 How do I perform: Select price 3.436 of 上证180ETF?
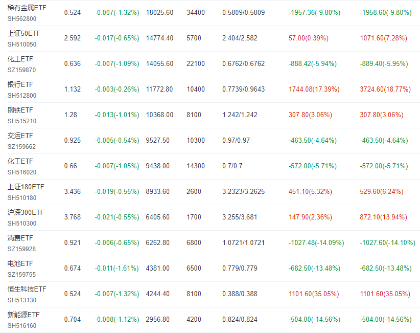tap(73, 191)
